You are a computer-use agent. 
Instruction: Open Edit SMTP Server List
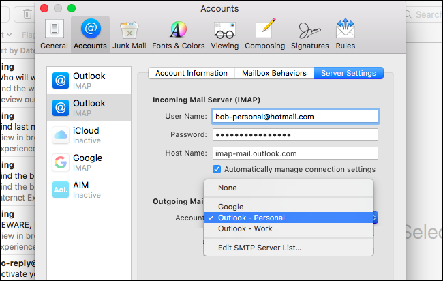click(288, 248)
